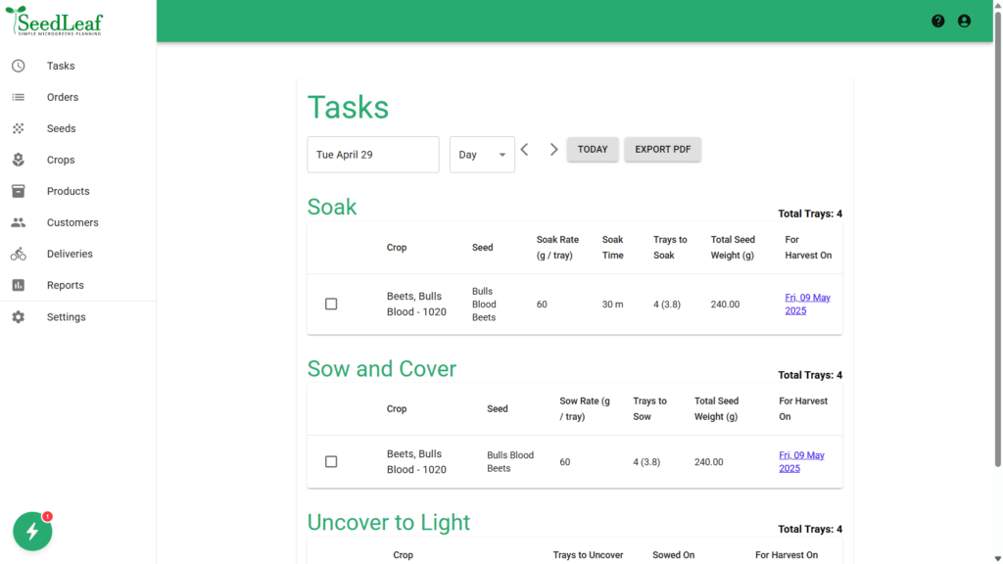The width and height of the screenshot is (1003, 564).
Task: Tick the Sow and Cover Beets checkbox
Action: coord(331,462)
